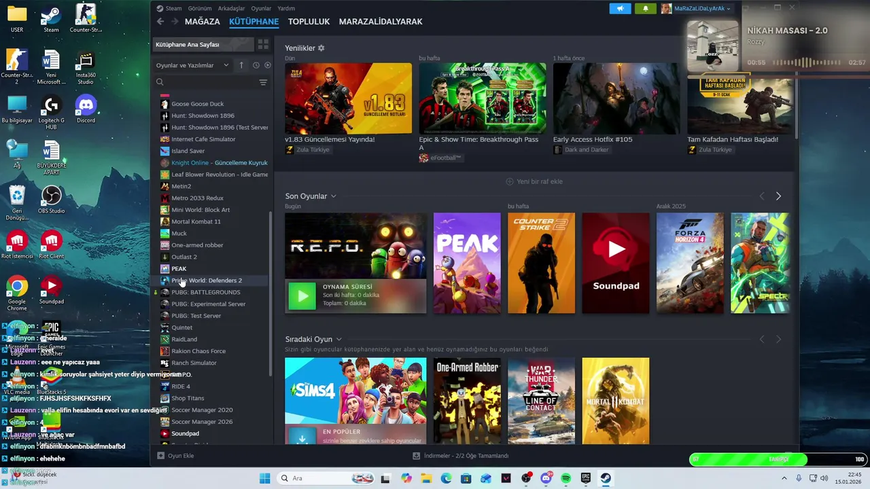The height and width of the screenshot is (489, 870).
Task: Toggle recent activity clock filter
Action: tap(256, 65)
